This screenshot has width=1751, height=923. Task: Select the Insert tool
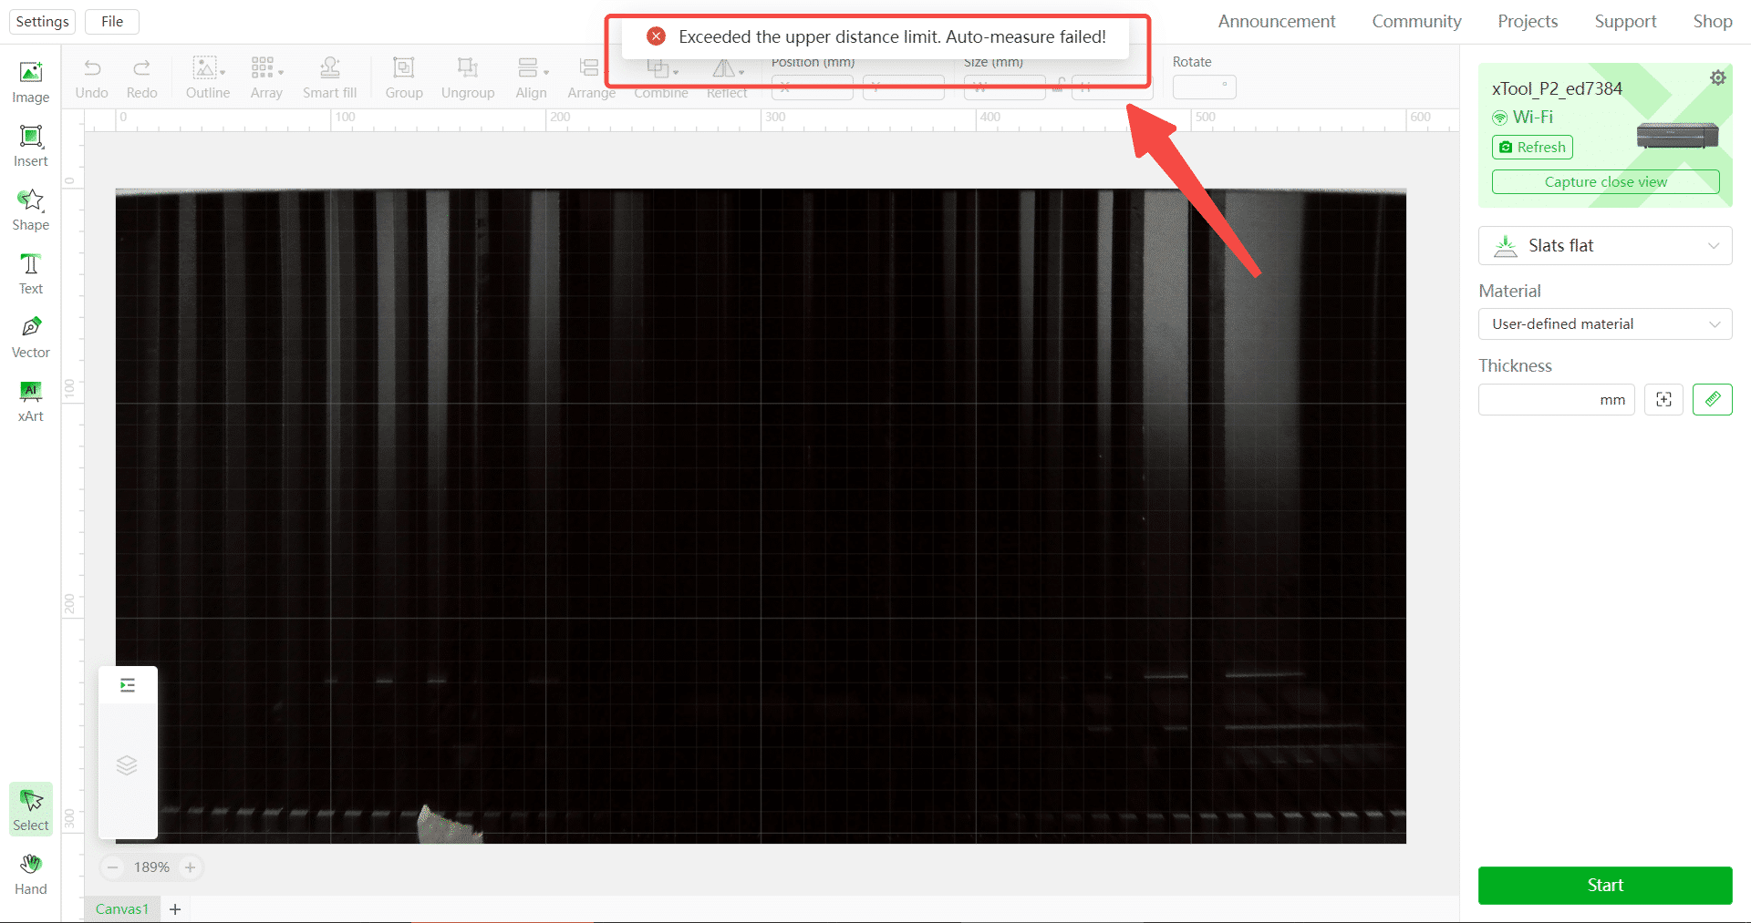pos(31,146)
